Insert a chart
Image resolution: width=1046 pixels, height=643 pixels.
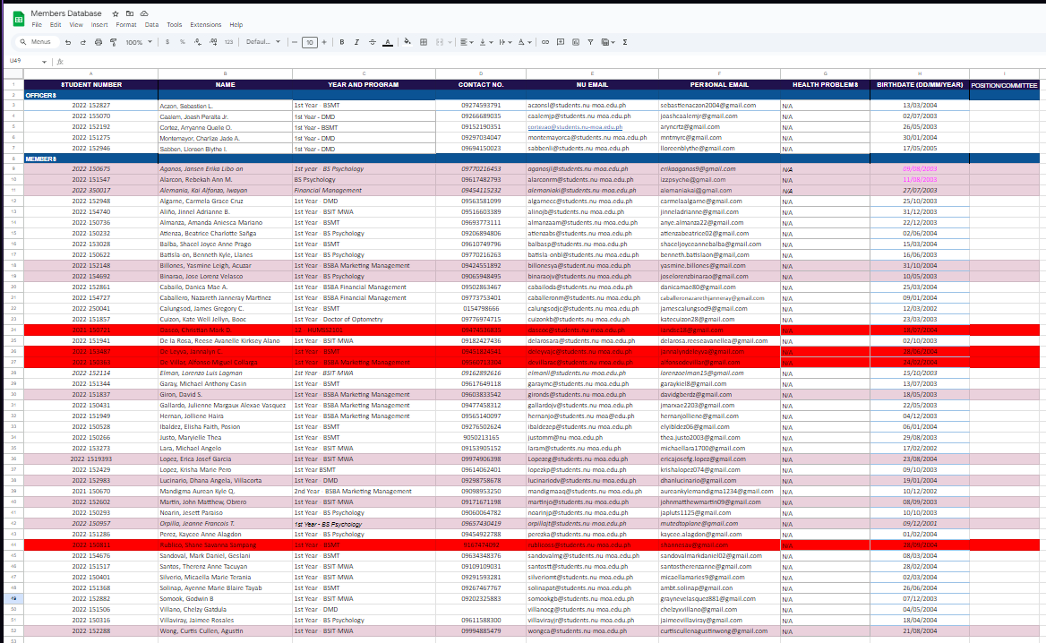(x=576, y=42)
